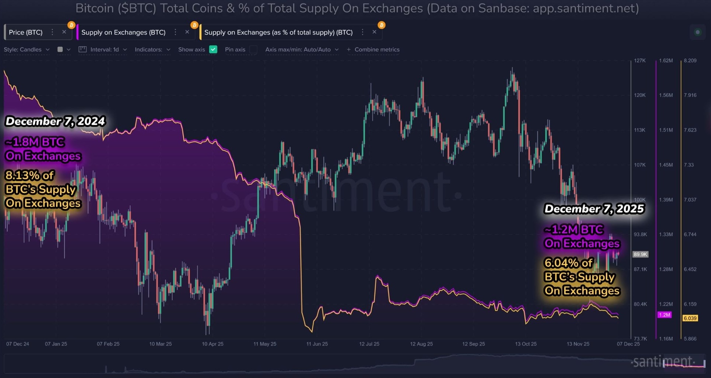This screenshot has height=378, width=711.
Task: Click the green status indicator icon
Action: 697,32
